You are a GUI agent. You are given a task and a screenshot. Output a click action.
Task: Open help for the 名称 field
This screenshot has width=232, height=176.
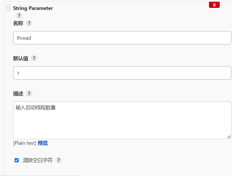(29, 23)
